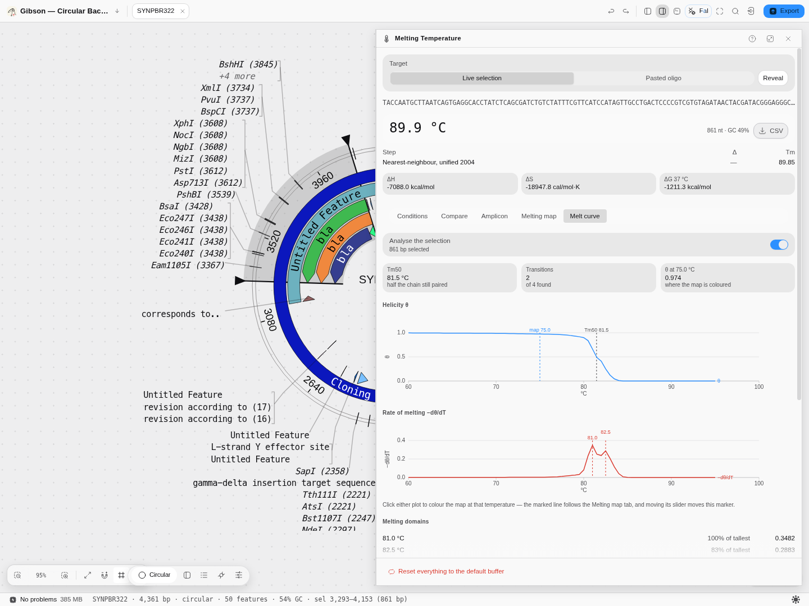
Task: Open search with the magnifier icon
Action: (x=735, y=11)
